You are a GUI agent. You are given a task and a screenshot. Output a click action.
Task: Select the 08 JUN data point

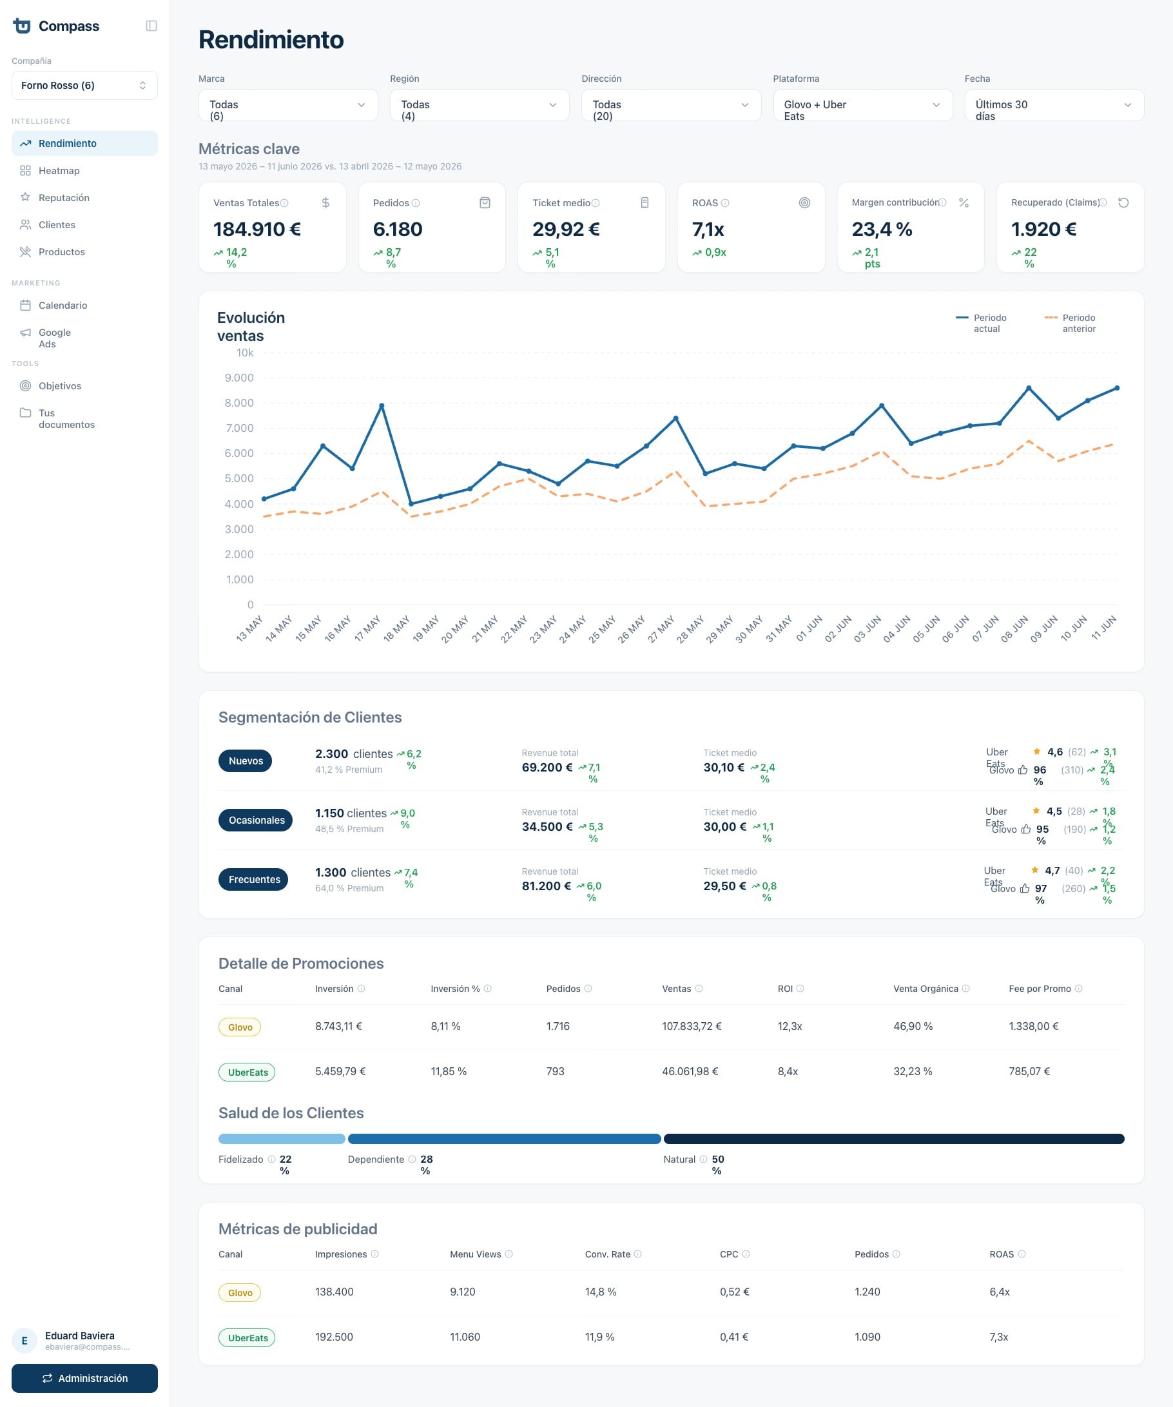(1029, 388)
